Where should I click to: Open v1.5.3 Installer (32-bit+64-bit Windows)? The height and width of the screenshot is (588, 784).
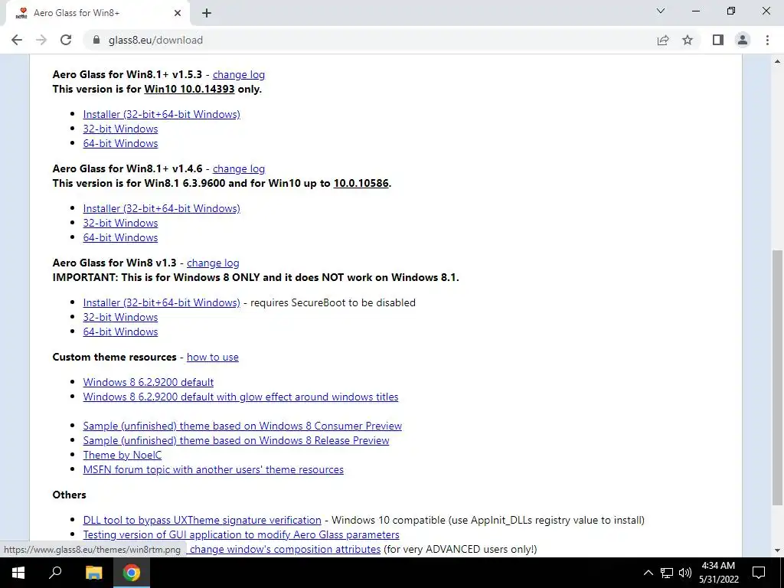[x=162, y=114]
